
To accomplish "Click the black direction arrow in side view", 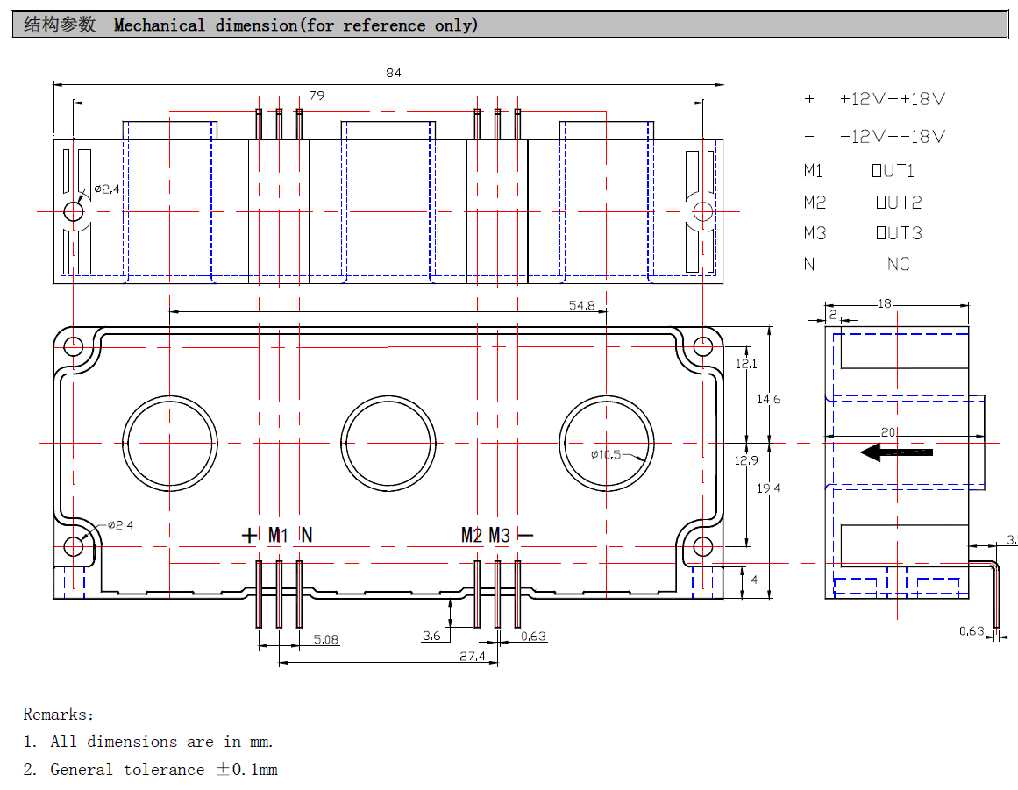I will (x=895, y=452).
